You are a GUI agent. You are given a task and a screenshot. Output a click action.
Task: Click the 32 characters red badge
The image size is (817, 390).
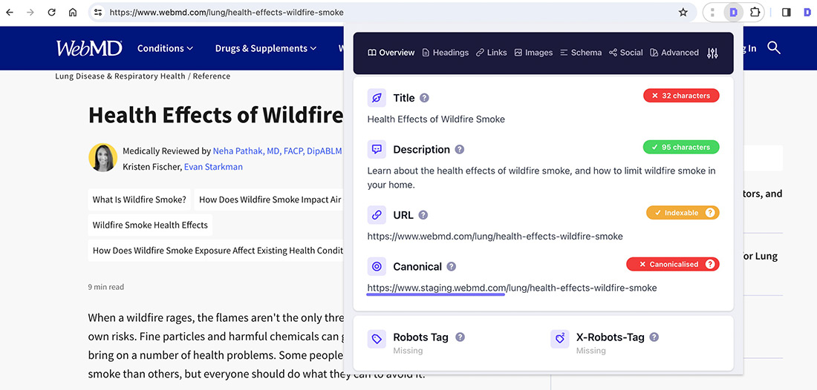click(x=681, y=96)
